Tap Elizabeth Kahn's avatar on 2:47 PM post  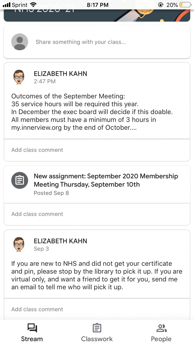[19, 77]
